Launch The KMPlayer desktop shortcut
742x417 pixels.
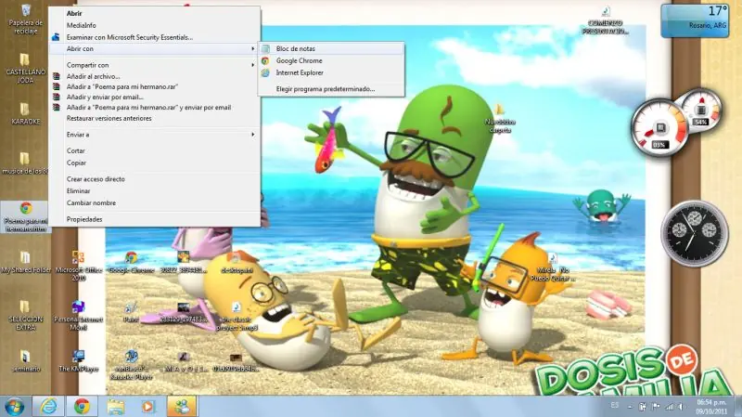click(79, 361)
